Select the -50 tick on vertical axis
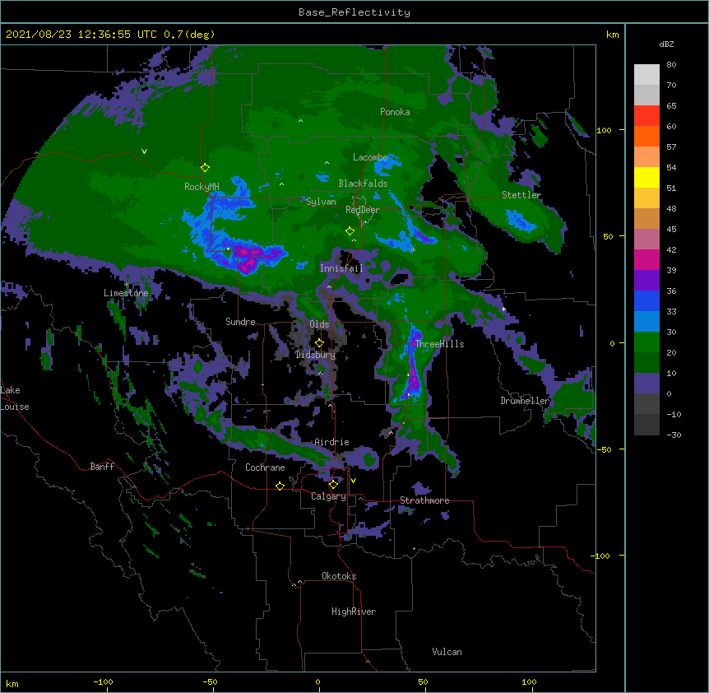The height and width of the screenshot is (693, 709). pyautogui.click(x=604, y=449)
